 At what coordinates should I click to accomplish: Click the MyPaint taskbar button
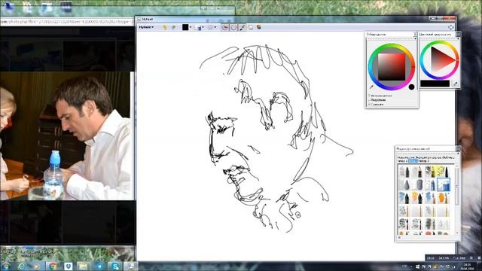pos(130,266)
